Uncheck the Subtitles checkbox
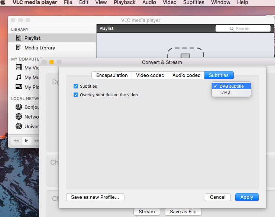This screenshot has height=217, width=275. click(x=76, y=86)
